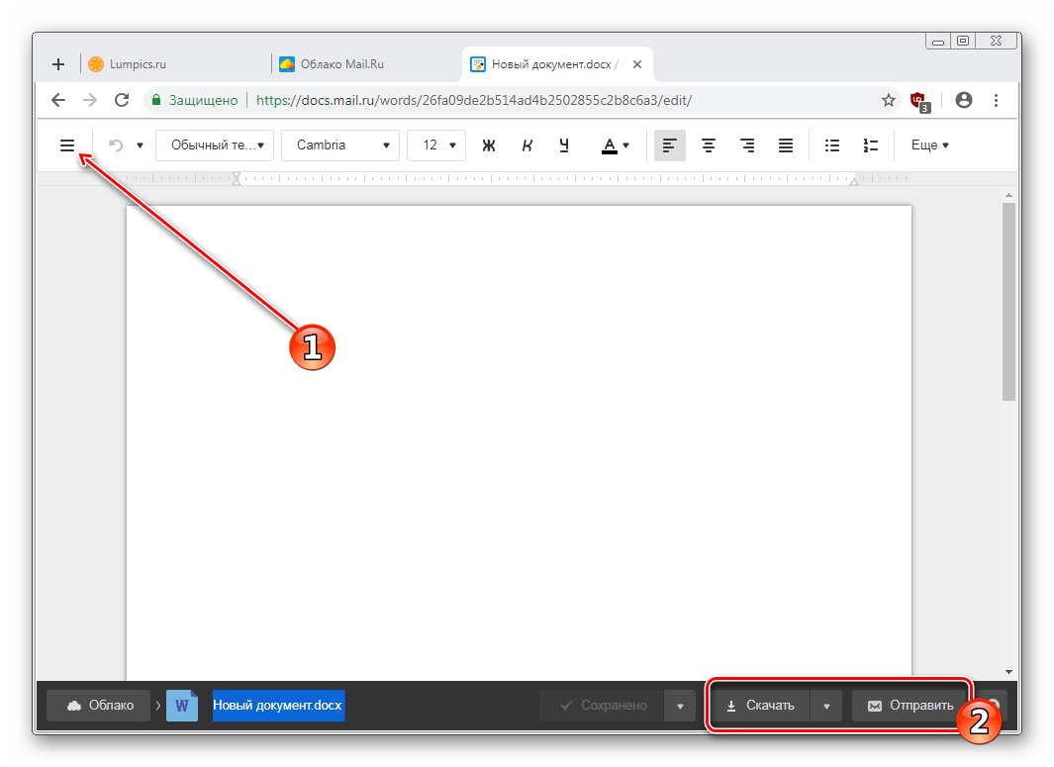Open the Cambria font dropdown
The image size is (1054, 767).
tap(340, 145)
